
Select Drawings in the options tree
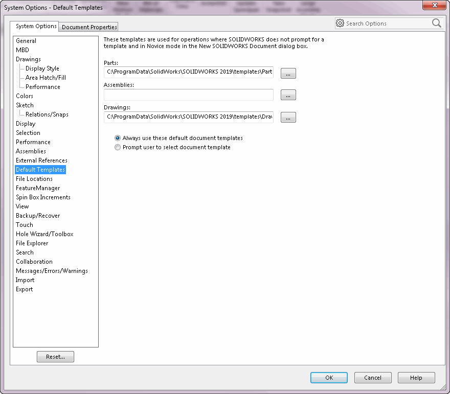pos(28,59)
